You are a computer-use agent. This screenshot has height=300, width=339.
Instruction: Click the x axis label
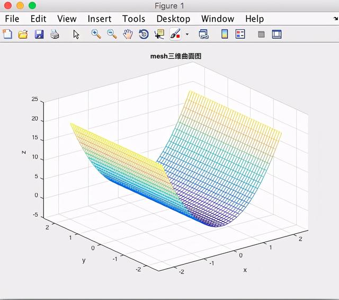coord(245,270)
